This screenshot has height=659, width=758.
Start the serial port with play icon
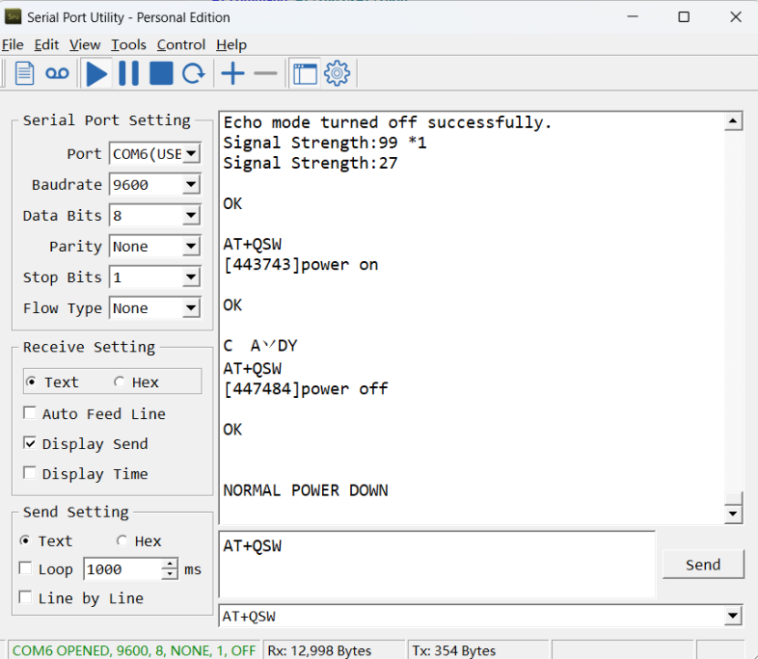tap(96, 74)
